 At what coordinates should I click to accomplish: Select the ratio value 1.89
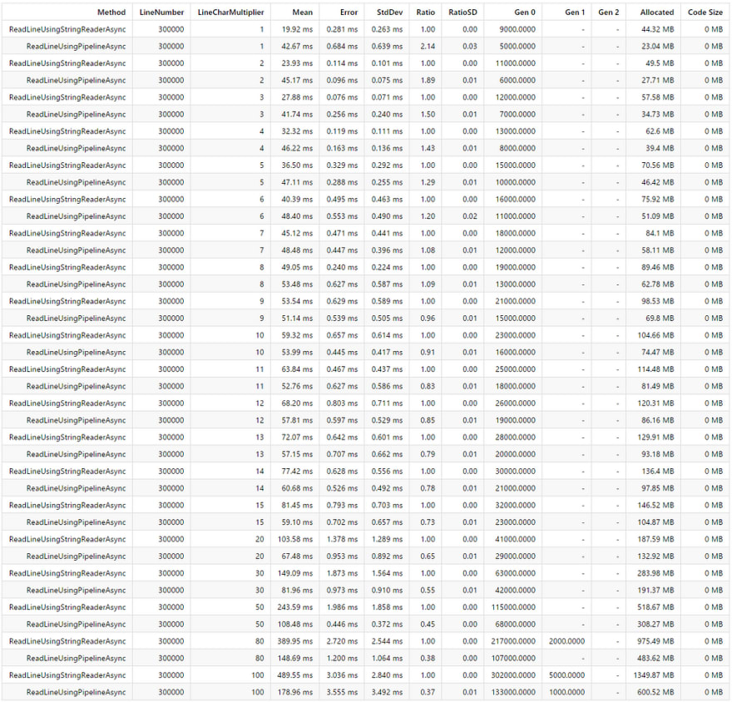(x=428, y=81)
